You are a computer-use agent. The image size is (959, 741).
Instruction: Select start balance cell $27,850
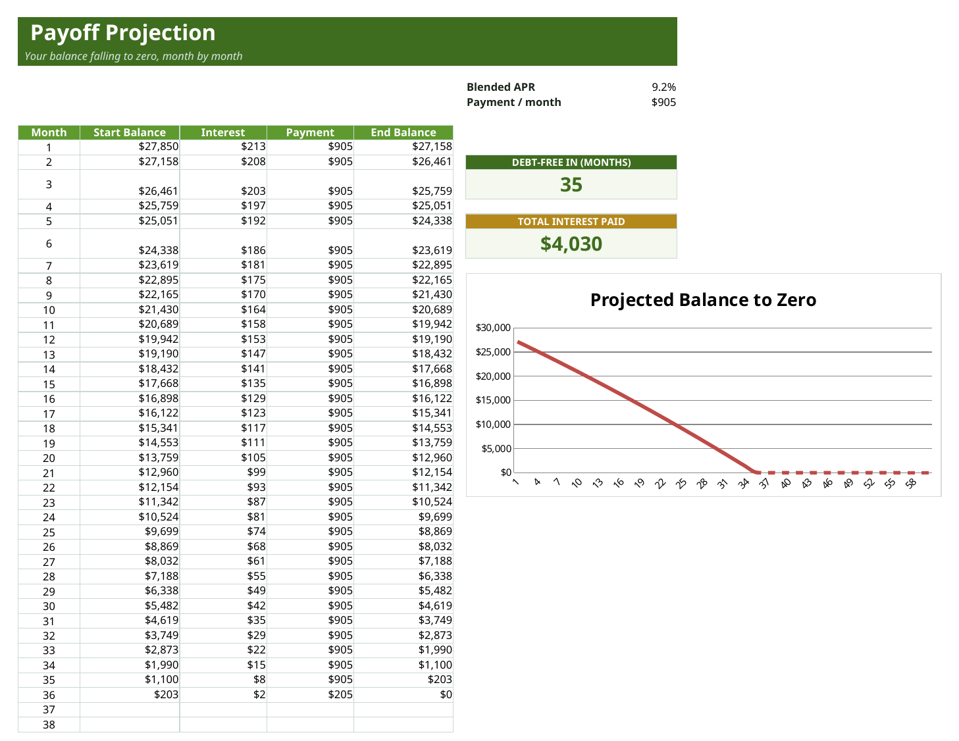pos(130,147)
